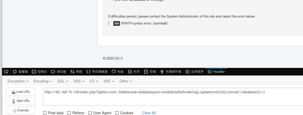Switch to the Network (网络) tab
The height and width of the screenshot is (115, 303).
pos(76,72)
